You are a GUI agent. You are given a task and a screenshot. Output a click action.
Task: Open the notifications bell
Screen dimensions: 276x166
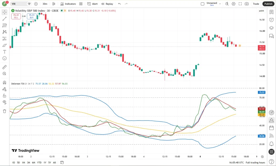pyautogui.click(x=271, y=144)
